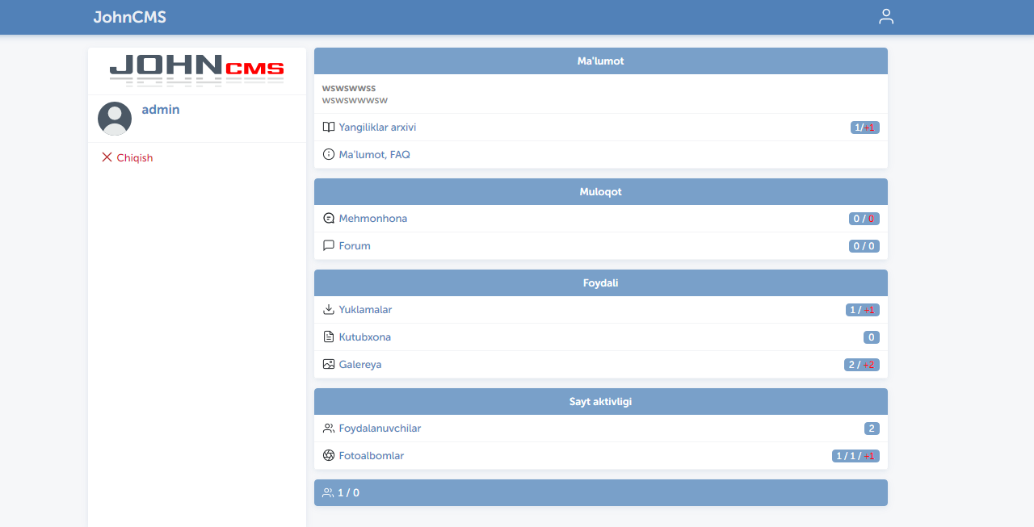The image size is (1034, 527).
Task: Click the download icon beside Yuklamalar
Action: coord(329,310)
